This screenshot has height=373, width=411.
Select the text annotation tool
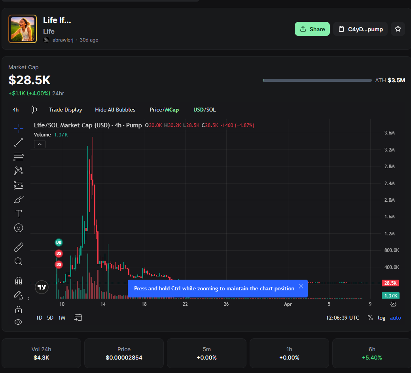point(19,214)
